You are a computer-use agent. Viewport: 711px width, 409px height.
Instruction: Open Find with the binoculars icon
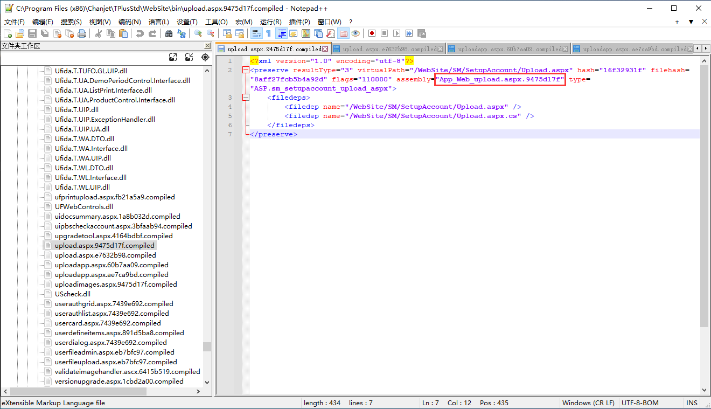point(169,33)
